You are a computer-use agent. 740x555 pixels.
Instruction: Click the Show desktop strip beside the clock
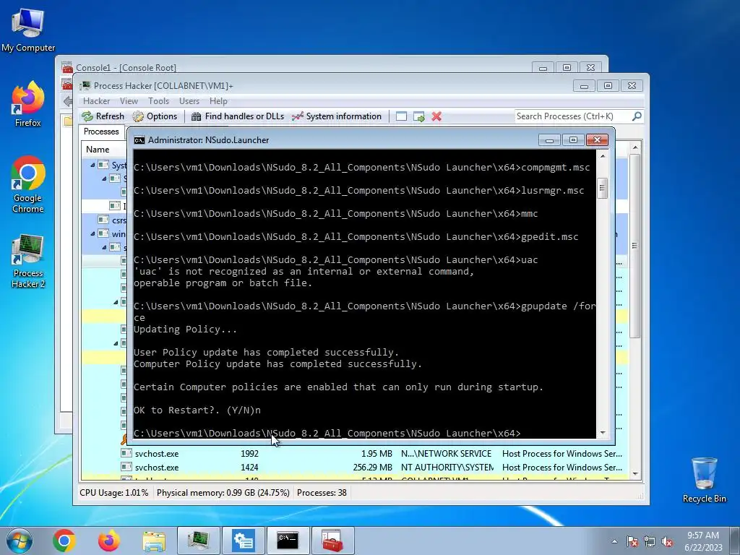[736, 541]
